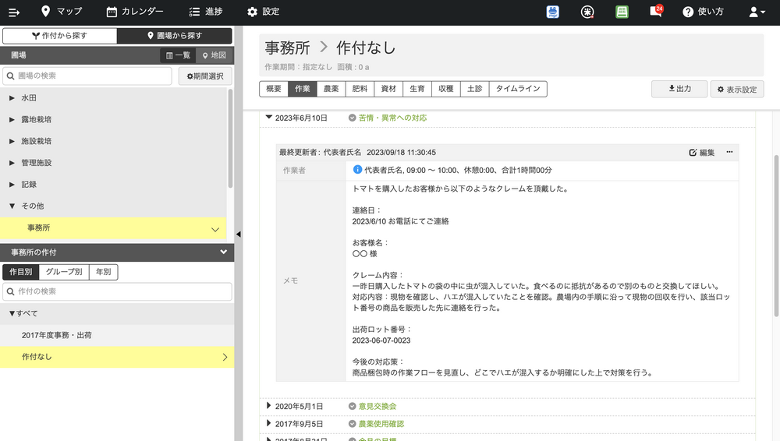This screenshot has height=441, width=780.
Task: Click the round asterisk icon in header
Action: (x=587, y=12)
